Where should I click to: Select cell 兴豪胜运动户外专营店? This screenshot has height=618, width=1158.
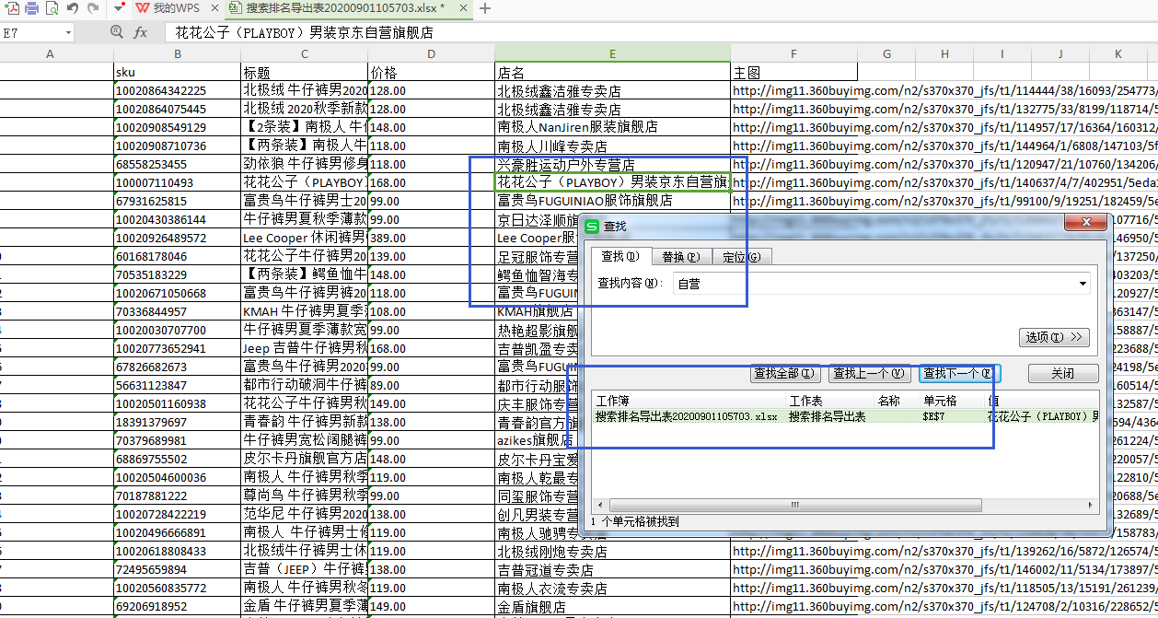coord(612,164)
